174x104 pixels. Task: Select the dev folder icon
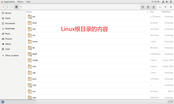tap(30, 29)
